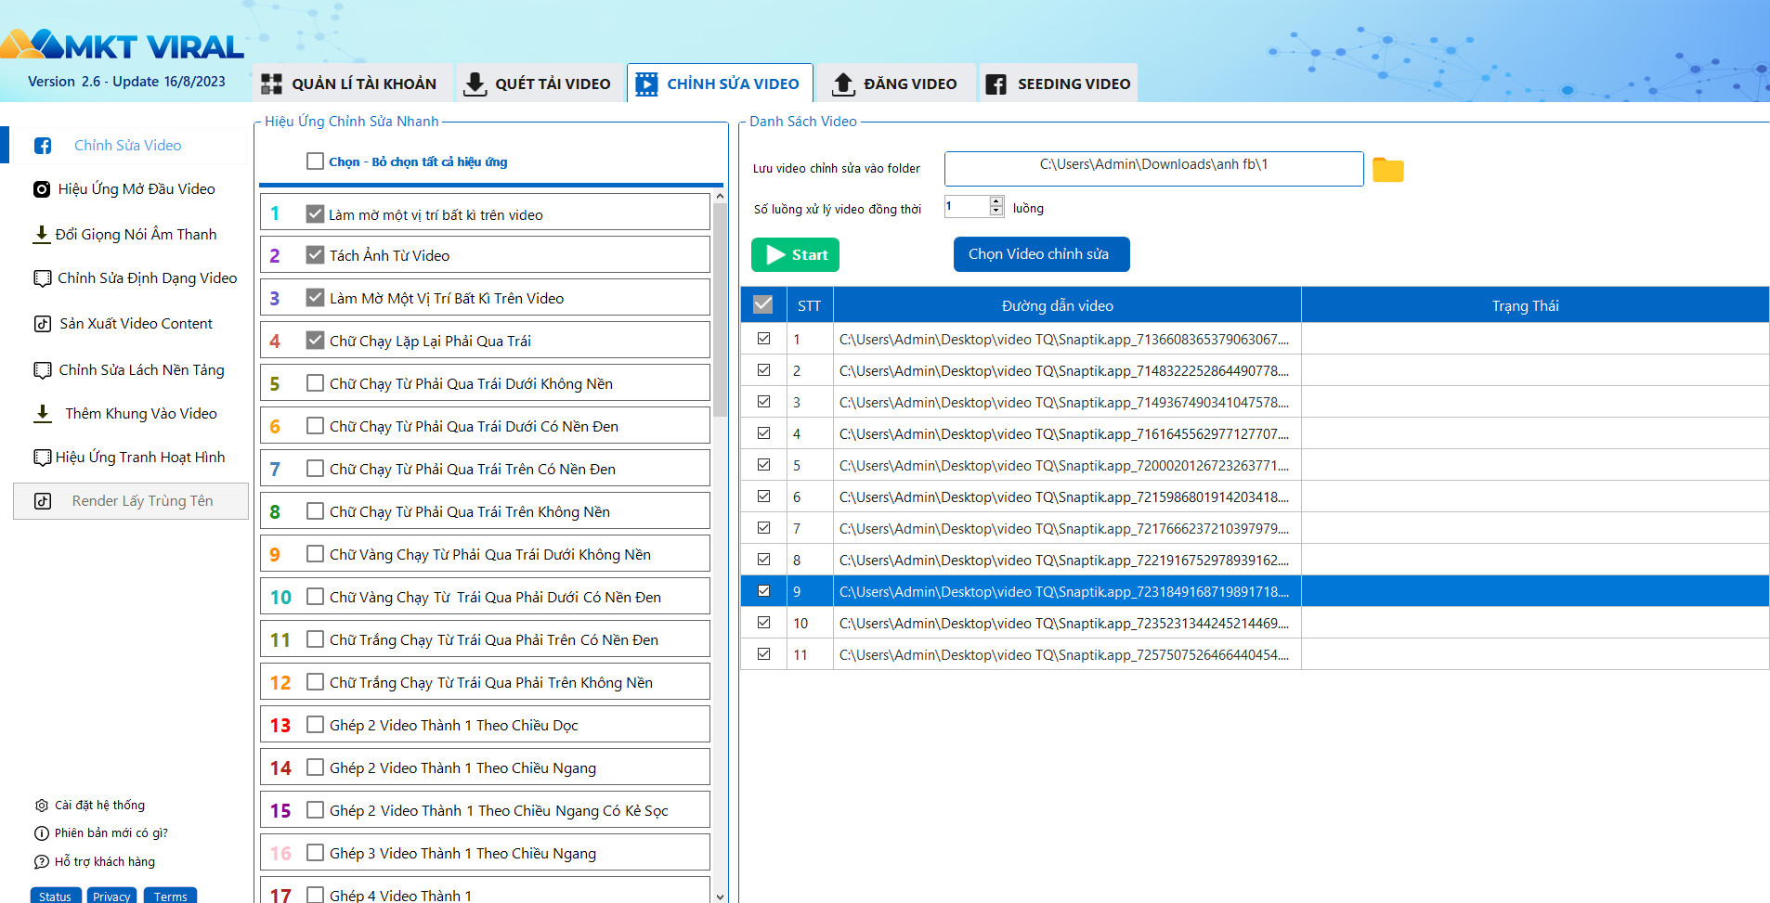Open the folder browse icon
Screen dimensions: 1770x903
[x=1387, y=170]
